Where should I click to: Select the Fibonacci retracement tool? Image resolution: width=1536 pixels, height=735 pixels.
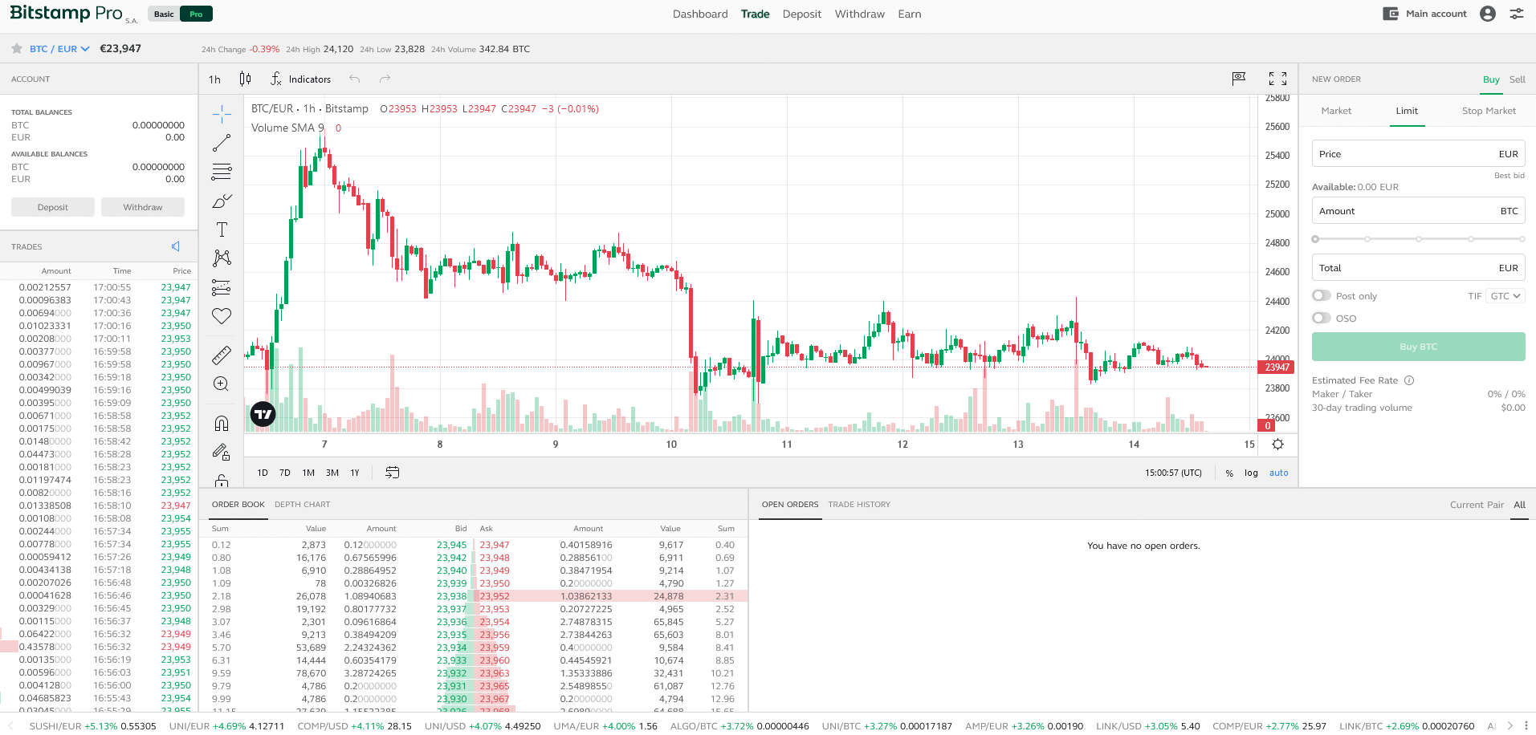tap(222, 172)
